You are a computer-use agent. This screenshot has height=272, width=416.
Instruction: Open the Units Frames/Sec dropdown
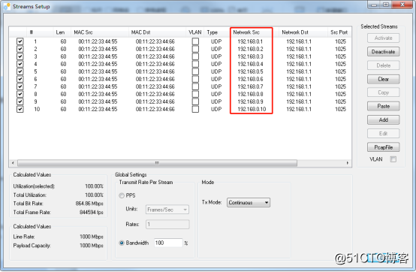pos(167,210)
